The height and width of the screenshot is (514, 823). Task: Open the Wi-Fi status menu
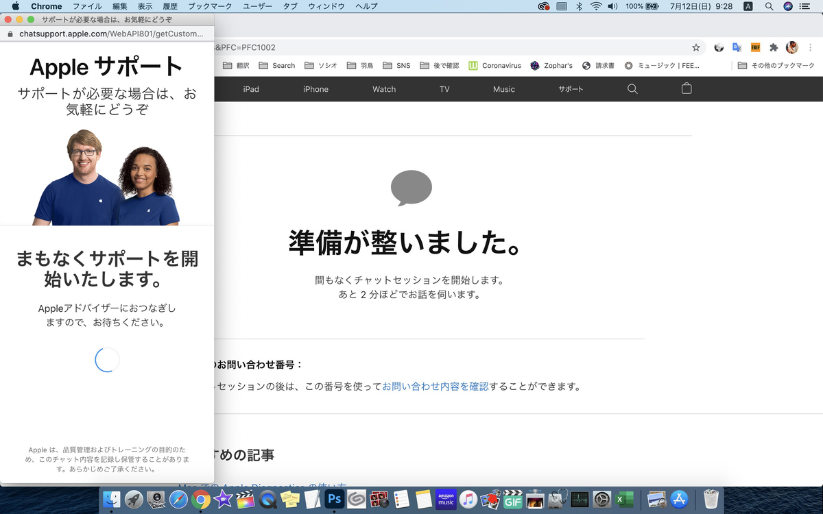[596, 6]
